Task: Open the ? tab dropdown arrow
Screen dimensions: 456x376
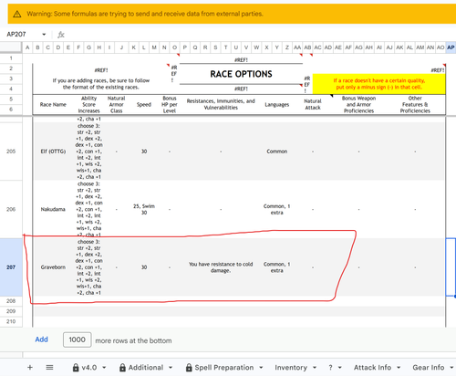Action: pyautogui.click(x=339, y=368)
